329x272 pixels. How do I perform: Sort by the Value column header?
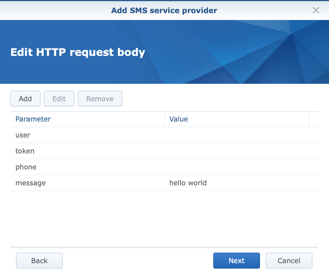(x=236, y=119)
